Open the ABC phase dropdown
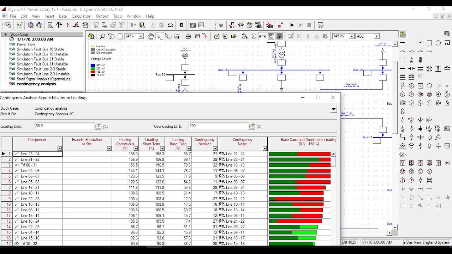The height and width of the screenshot is (254, 452). point(377,36)
